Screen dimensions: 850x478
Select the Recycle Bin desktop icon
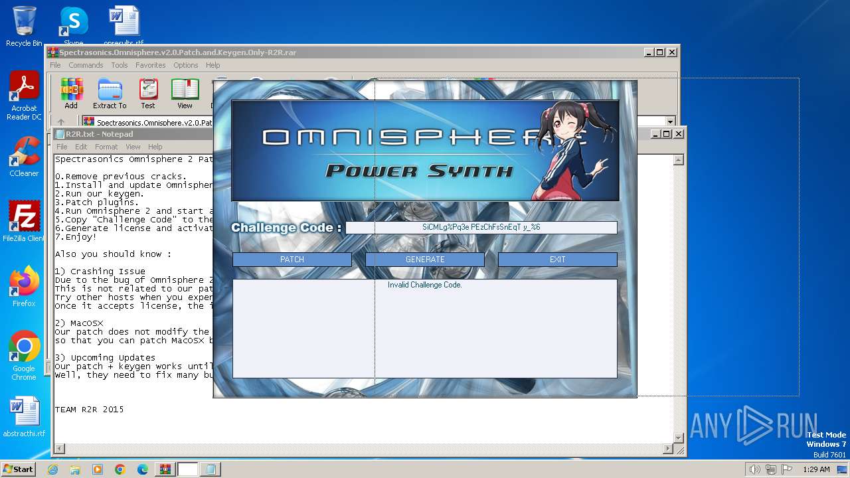[24, 26]
